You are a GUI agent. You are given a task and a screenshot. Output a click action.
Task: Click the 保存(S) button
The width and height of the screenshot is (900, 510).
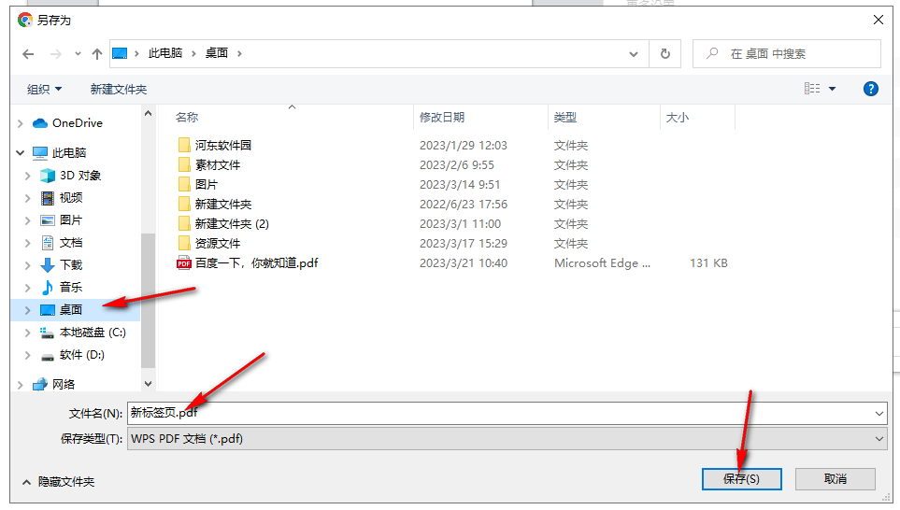click(x=741, y=479)
